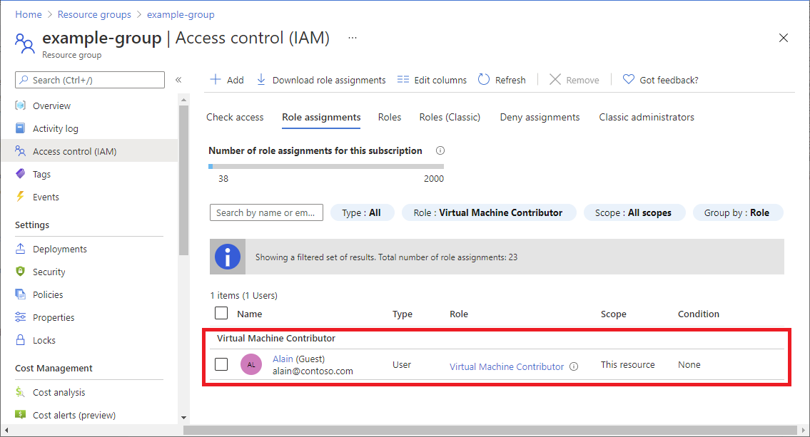
Task: Switch to the Check access tab
Action: [x=235, y=117]
